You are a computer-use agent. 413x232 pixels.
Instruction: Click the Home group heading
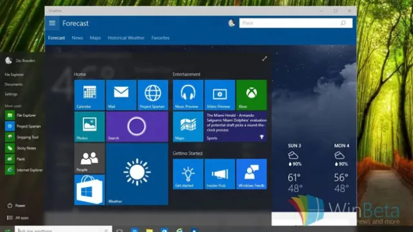point(80,74)
